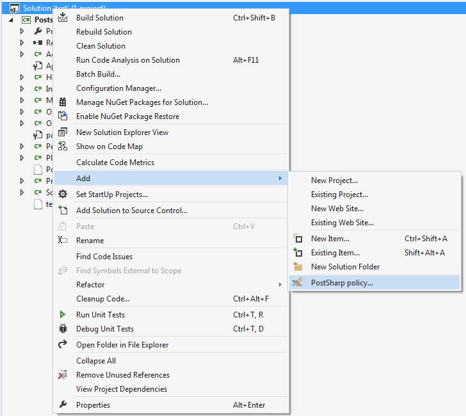This screenshot has width=466, height=416.
Task: Click the Show on Code Map icon
Action: tap(63, 147)
